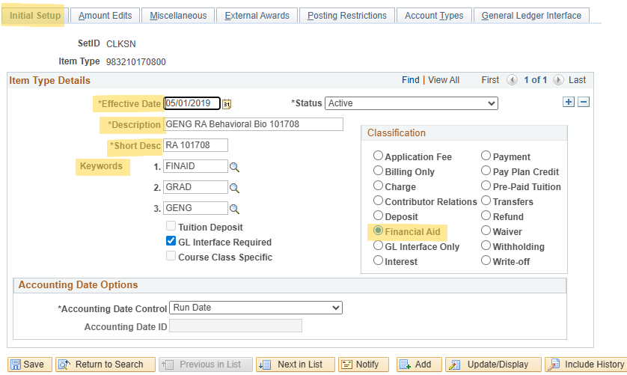Select the Charge classification radio button
This screenshot has height=375, width=627.
(379, 186)
